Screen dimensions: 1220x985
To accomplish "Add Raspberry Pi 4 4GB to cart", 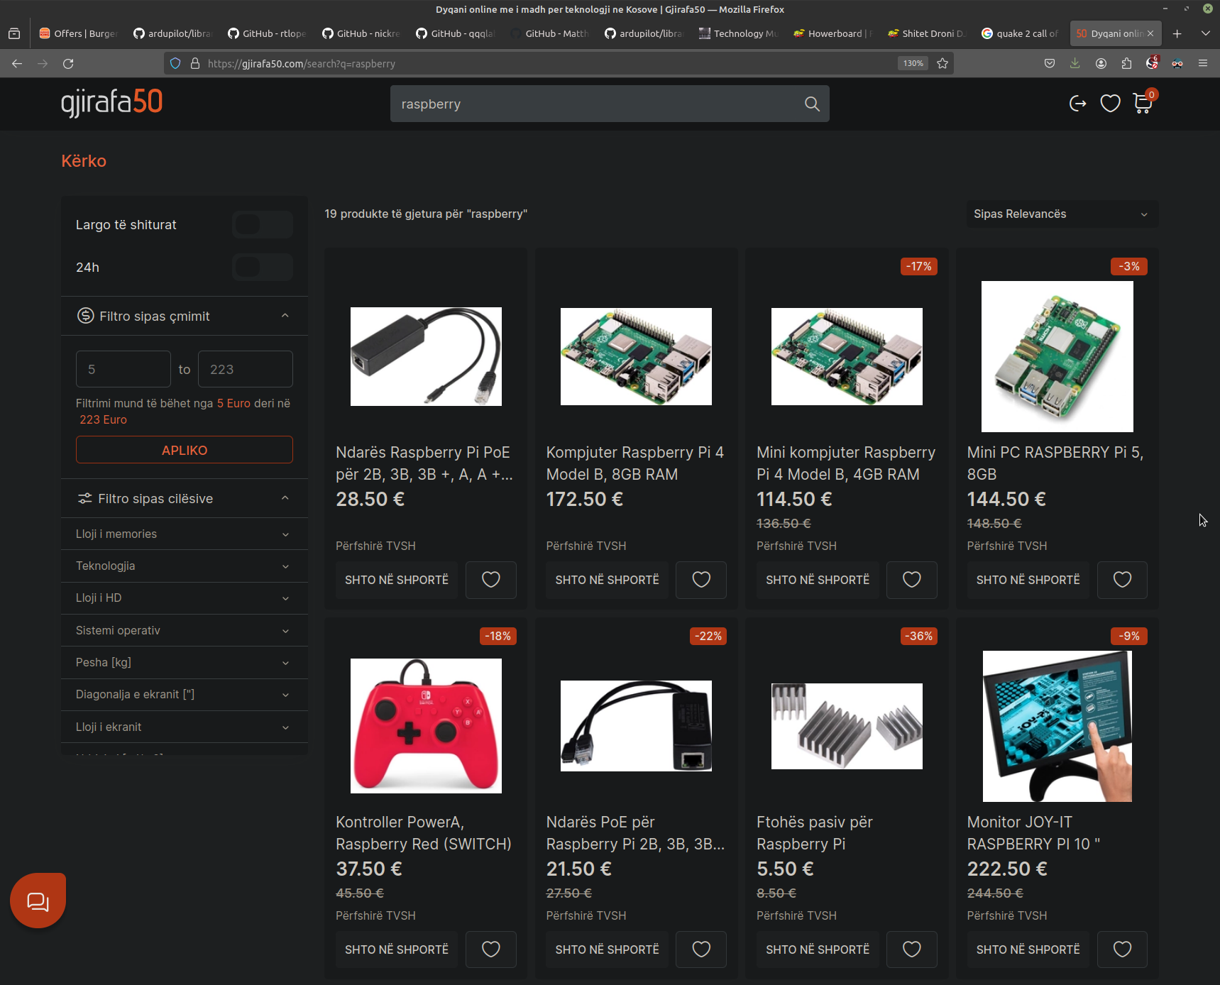I will pyautogui.click(x=818, y=580).
